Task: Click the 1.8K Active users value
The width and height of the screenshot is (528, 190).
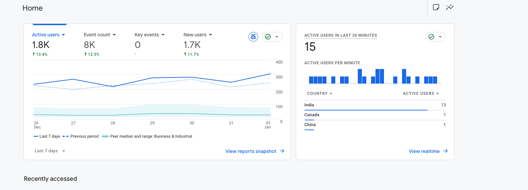Action: pyautogui.click(x=41, y=45)
